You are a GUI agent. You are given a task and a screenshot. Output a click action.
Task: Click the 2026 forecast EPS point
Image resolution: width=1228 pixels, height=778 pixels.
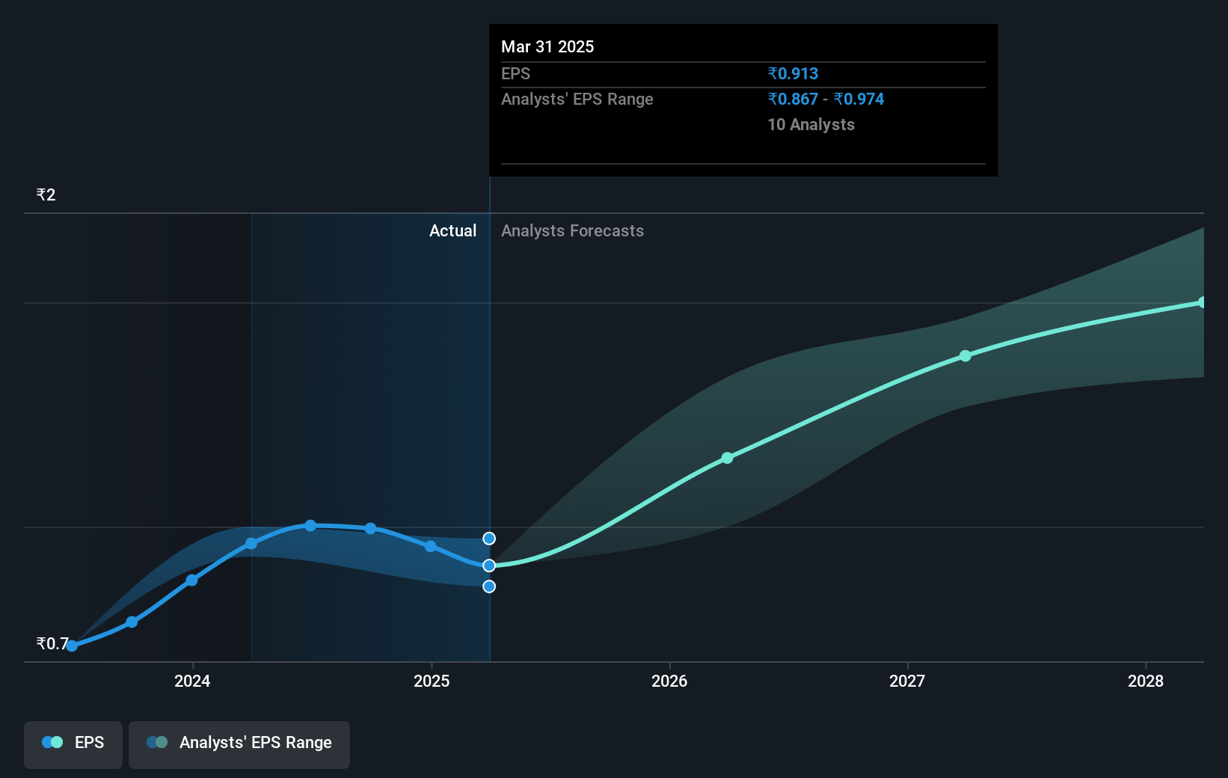(x=727, y=458)
